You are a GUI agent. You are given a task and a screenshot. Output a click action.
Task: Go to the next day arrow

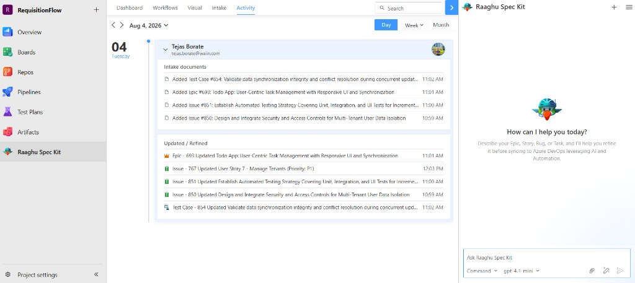tap(122, 25)
